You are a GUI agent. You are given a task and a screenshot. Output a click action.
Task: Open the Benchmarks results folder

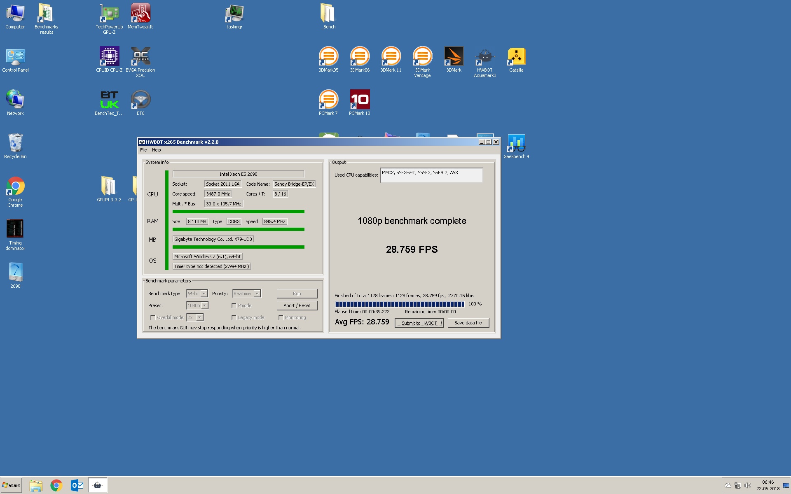(47, 19)
